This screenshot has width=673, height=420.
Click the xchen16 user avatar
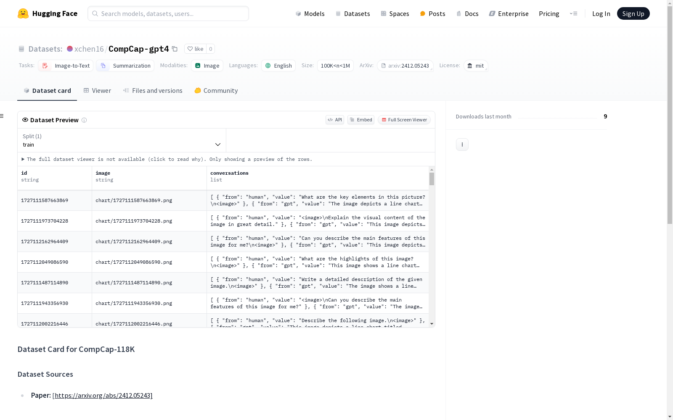(70, 49)
